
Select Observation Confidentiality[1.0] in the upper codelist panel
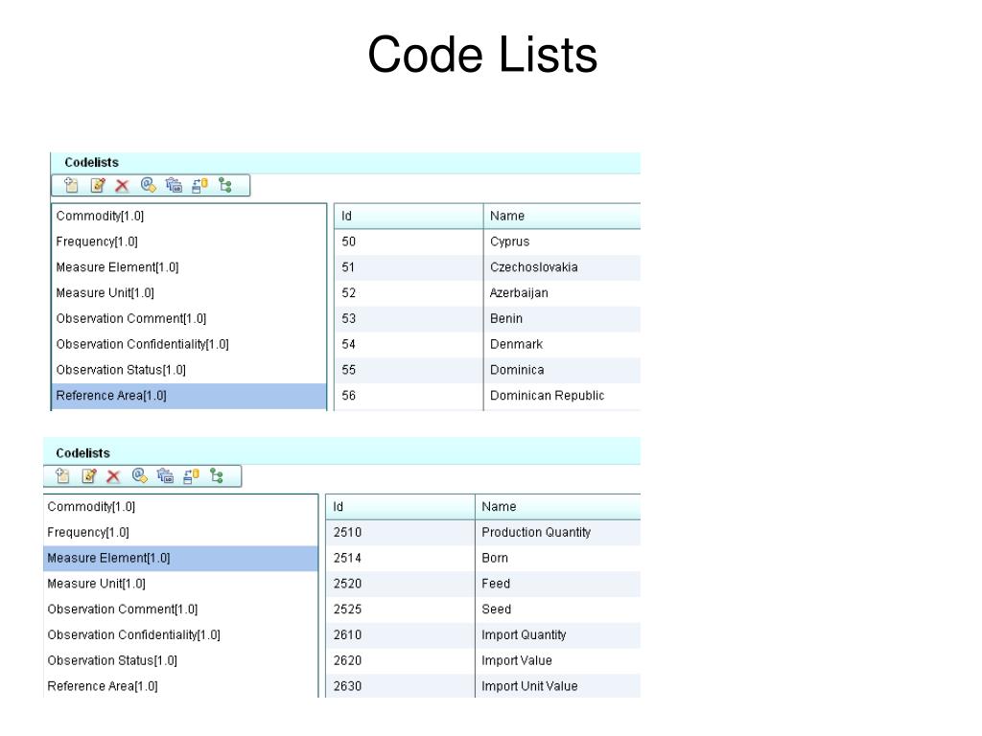(x=189, y=344)
